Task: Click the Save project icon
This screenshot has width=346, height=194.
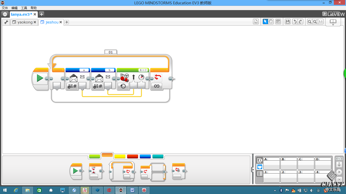Action: [287, 22]
